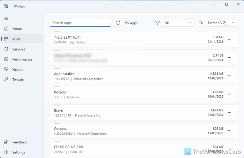Navigate to the Tweaks section
244x158 pixels.
(x=18, y=80)
